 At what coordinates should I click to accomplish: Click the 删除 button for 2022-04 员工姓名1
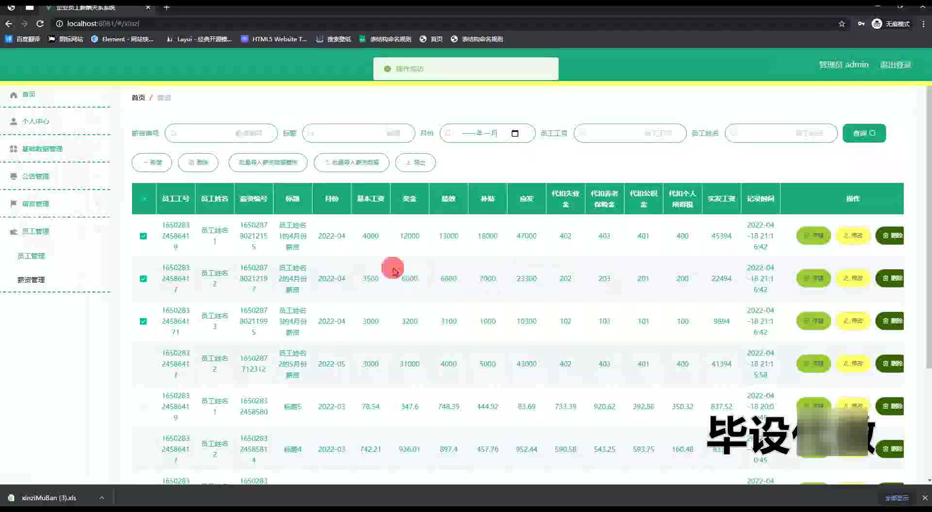coord(890,236)
